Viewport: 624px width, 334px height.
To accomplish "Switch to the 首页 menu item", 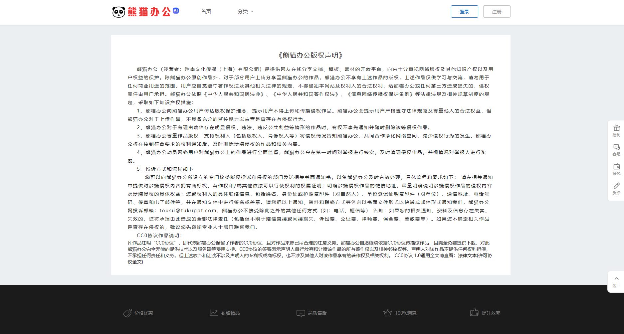I will pyautogui.click(x=206, y=11).
